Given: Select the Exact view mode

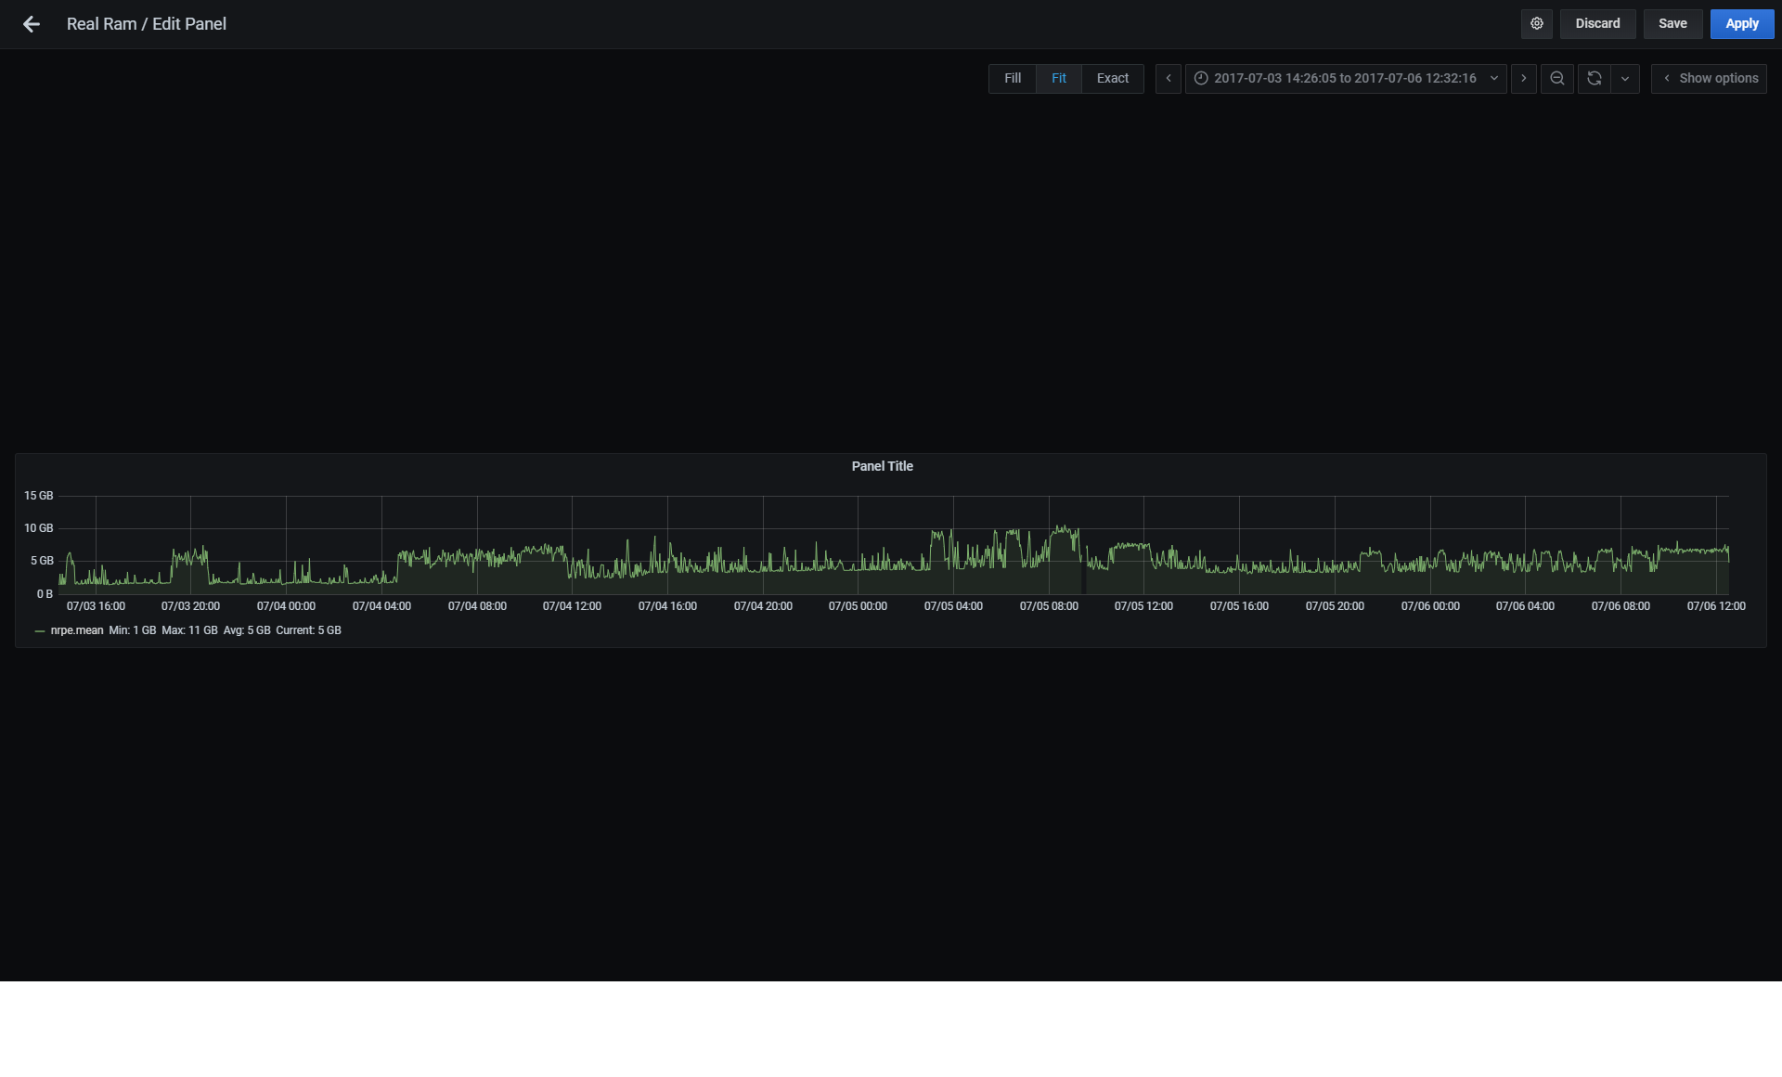Looking at the screenshot, I should click(1112, 78).
